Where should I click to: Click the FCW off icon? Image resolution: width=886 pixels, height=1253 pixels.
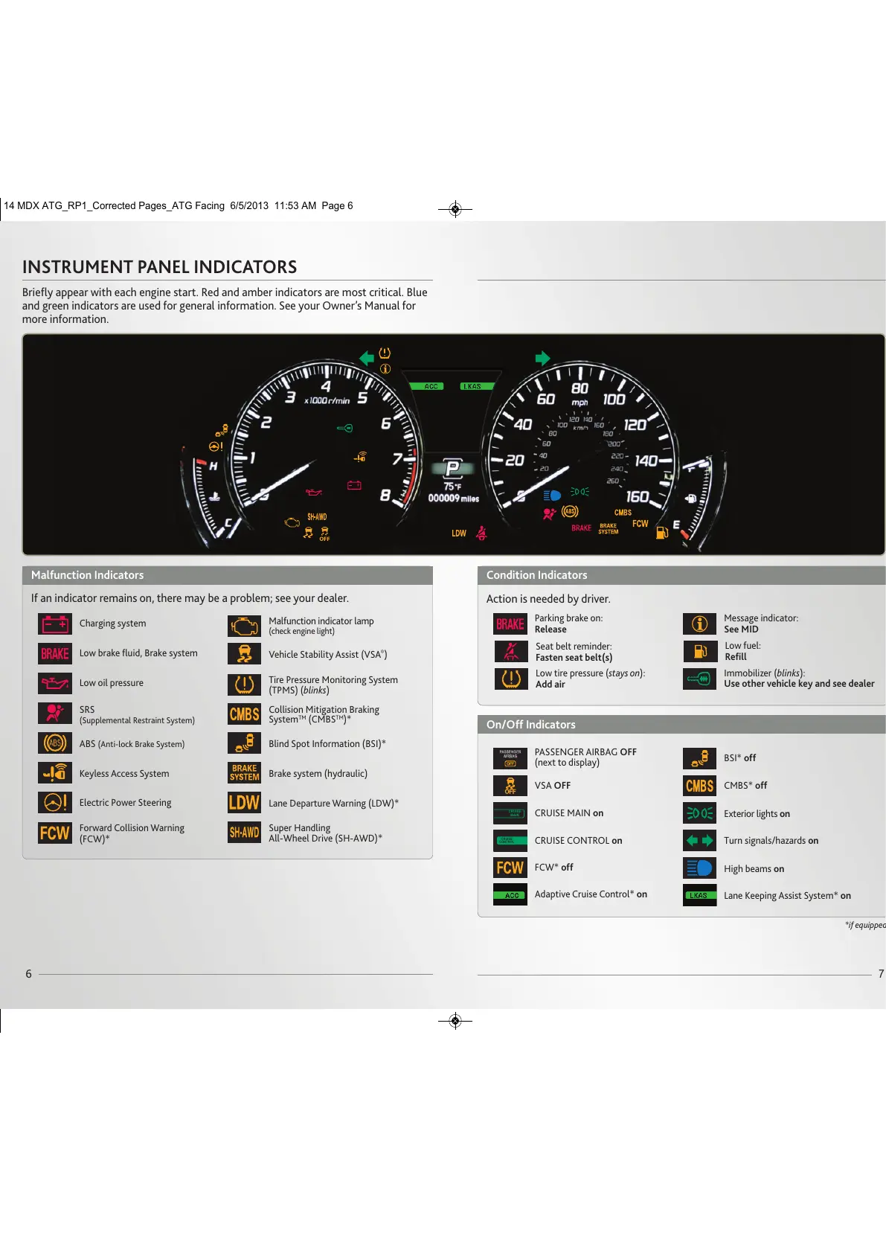pos(510,868)
